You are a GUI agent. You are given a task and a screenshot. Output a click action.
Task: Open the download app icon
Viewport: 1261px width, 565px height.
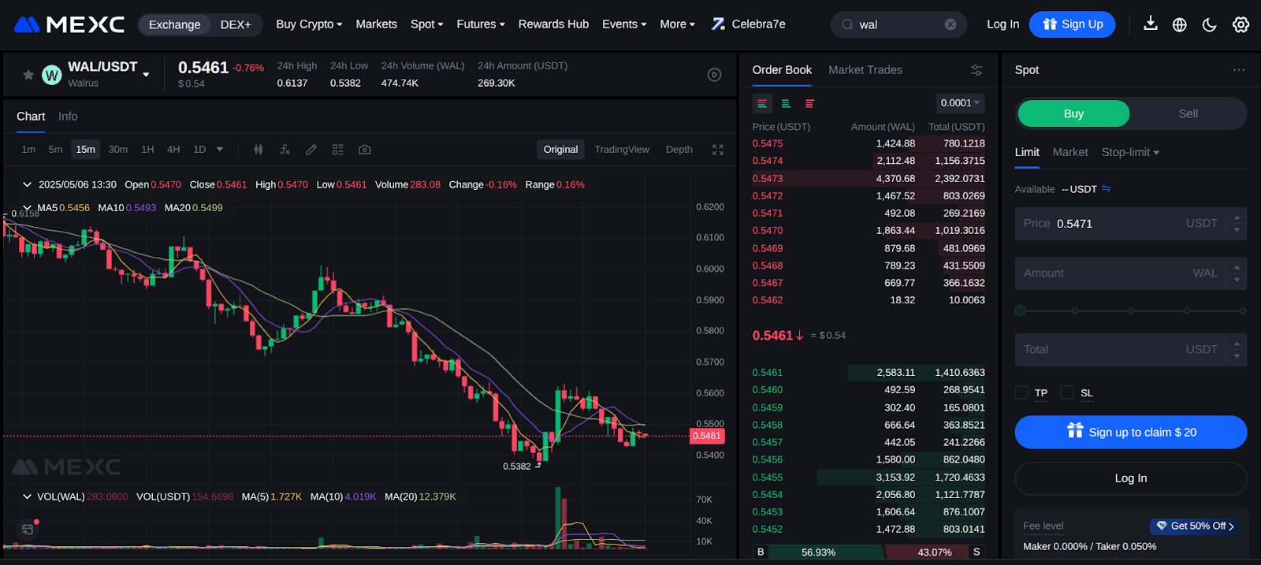pos(1151,24)
